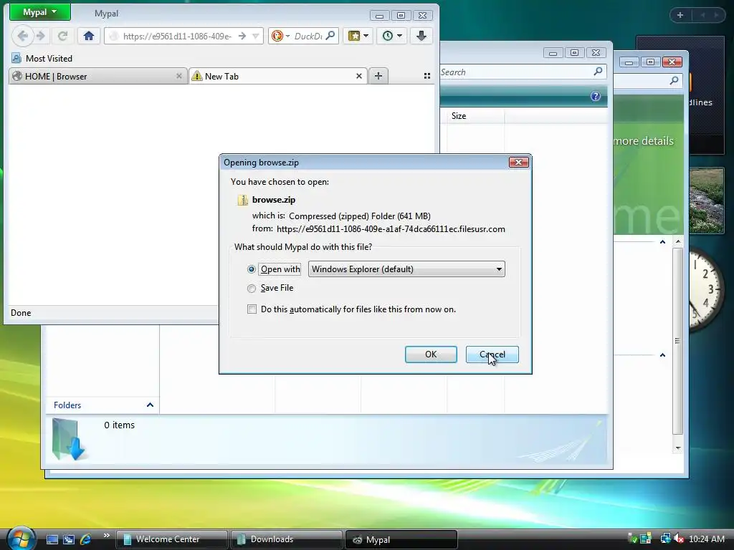The image size is (734, 550).
Task: Click the 'Done' status bar text
Action: (21, 313)
